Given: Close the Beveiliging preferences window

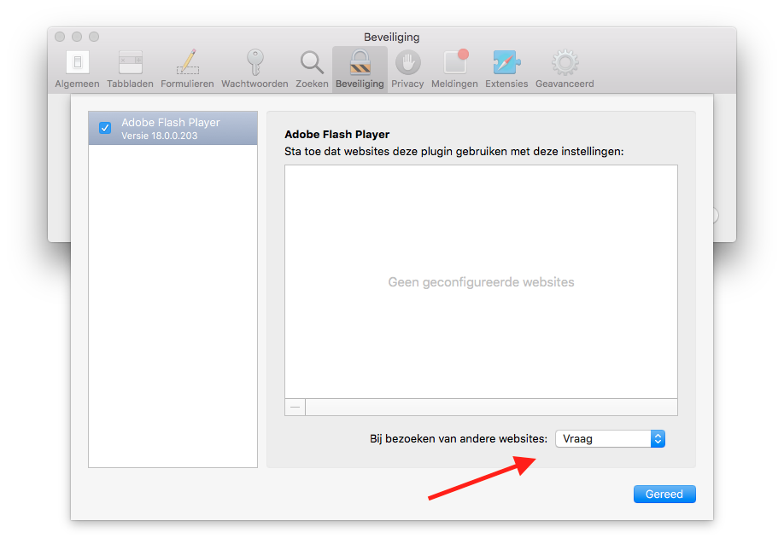Looking at the screenshot, I should coord(60,37).
